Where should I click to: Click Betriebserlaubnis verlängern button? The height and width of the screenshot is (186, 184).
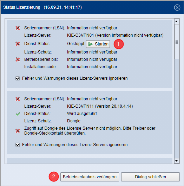pyautogui.click(x=90, y=177)
